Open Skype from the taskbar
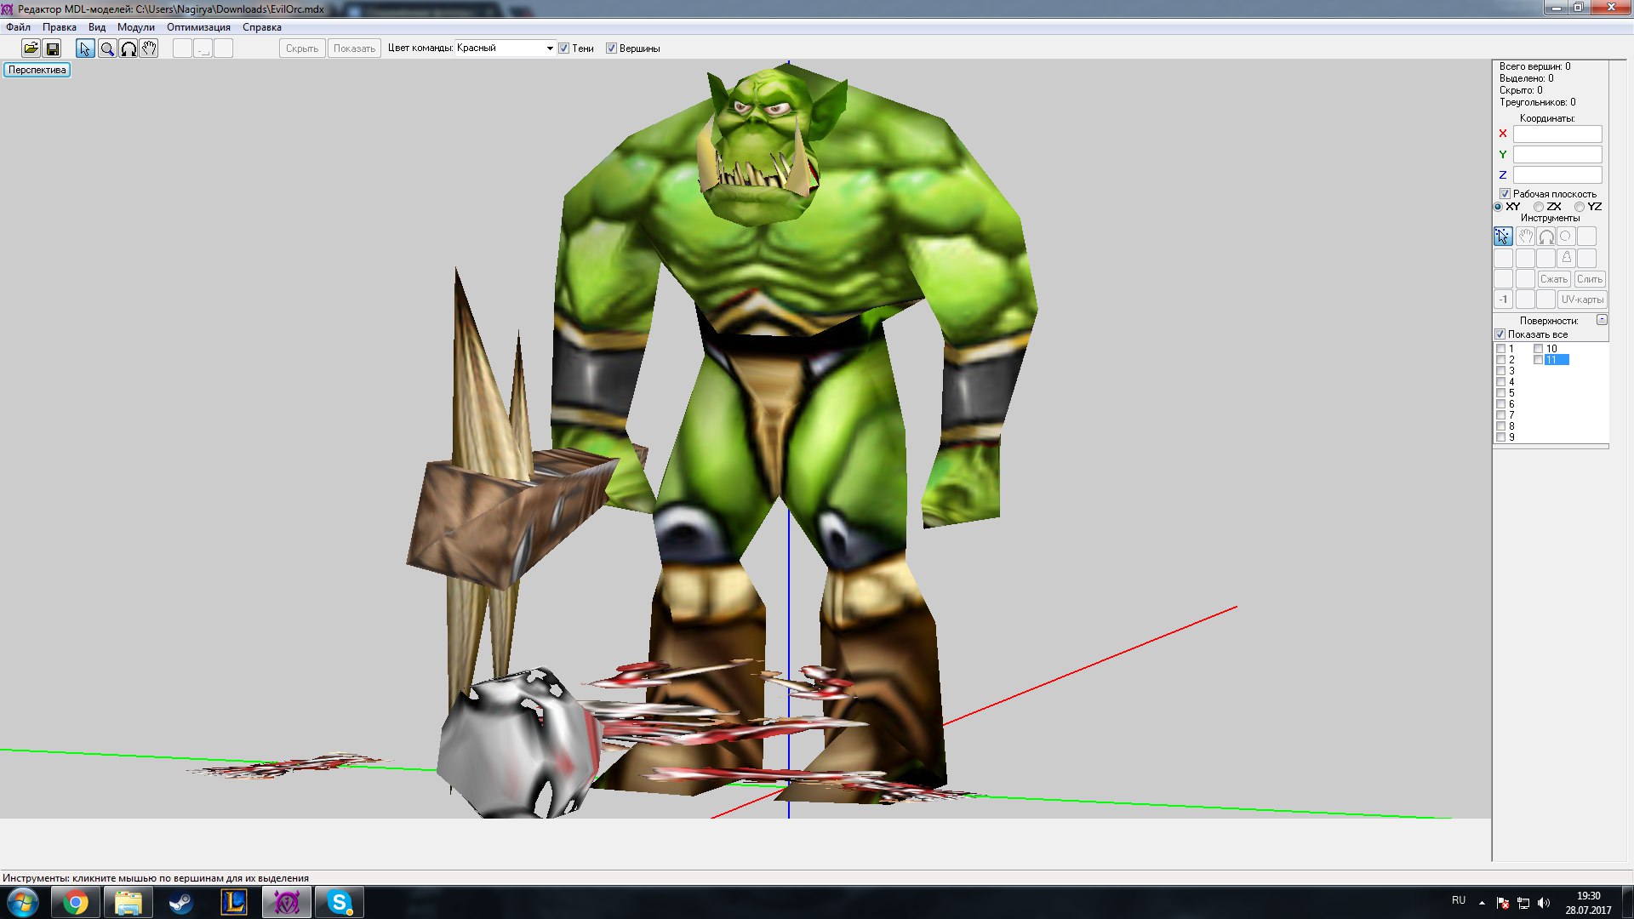Viewport: 1634px width, 919px height. pos(340,902)
